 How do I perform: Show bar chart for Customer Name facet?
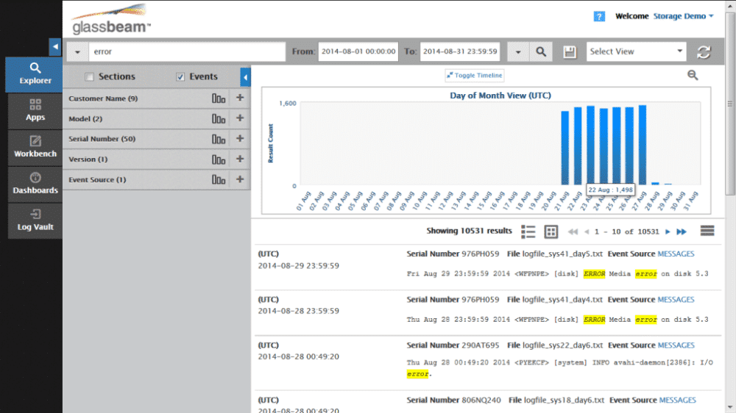[x=219, y=98]
